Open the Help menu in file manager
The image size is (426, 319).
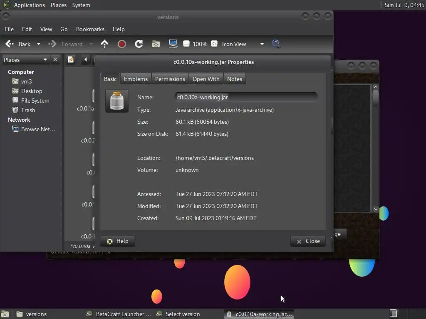tap(119, 29)
